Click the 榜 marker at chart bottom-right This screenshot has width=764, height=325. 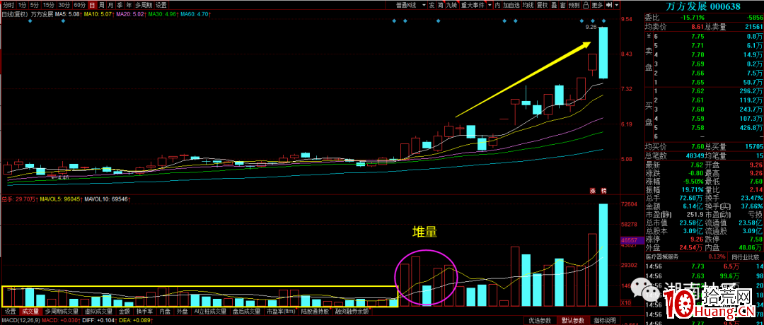(x=603, y=190)
